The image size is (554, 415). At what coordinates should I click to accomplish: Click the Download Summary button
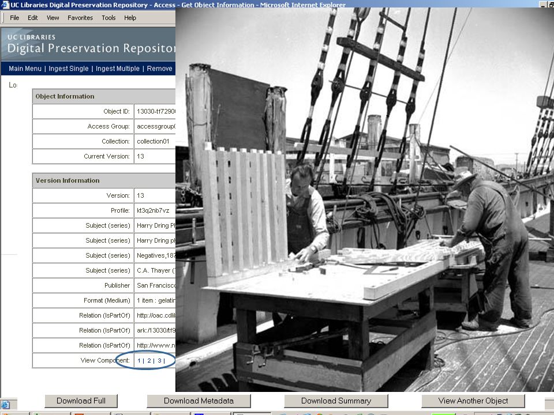coord(336,401)
